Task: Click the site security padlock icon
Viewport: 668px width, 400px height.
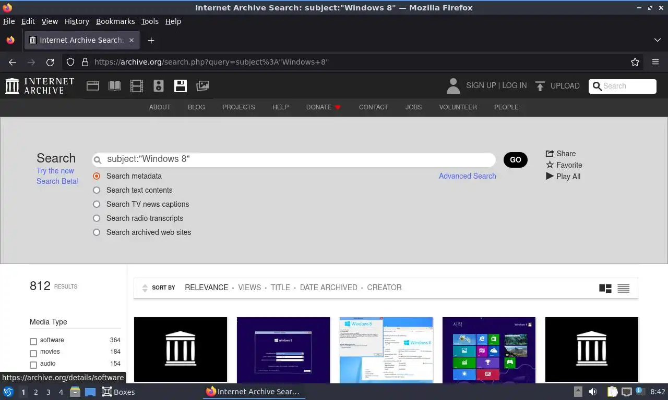Action: [85, 62]
